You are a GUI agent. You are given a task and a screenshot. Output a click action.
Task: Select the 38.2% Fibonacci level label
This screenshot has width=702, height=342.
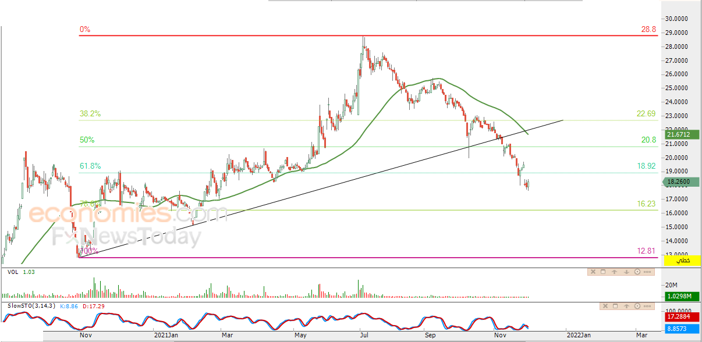[90, 114]
